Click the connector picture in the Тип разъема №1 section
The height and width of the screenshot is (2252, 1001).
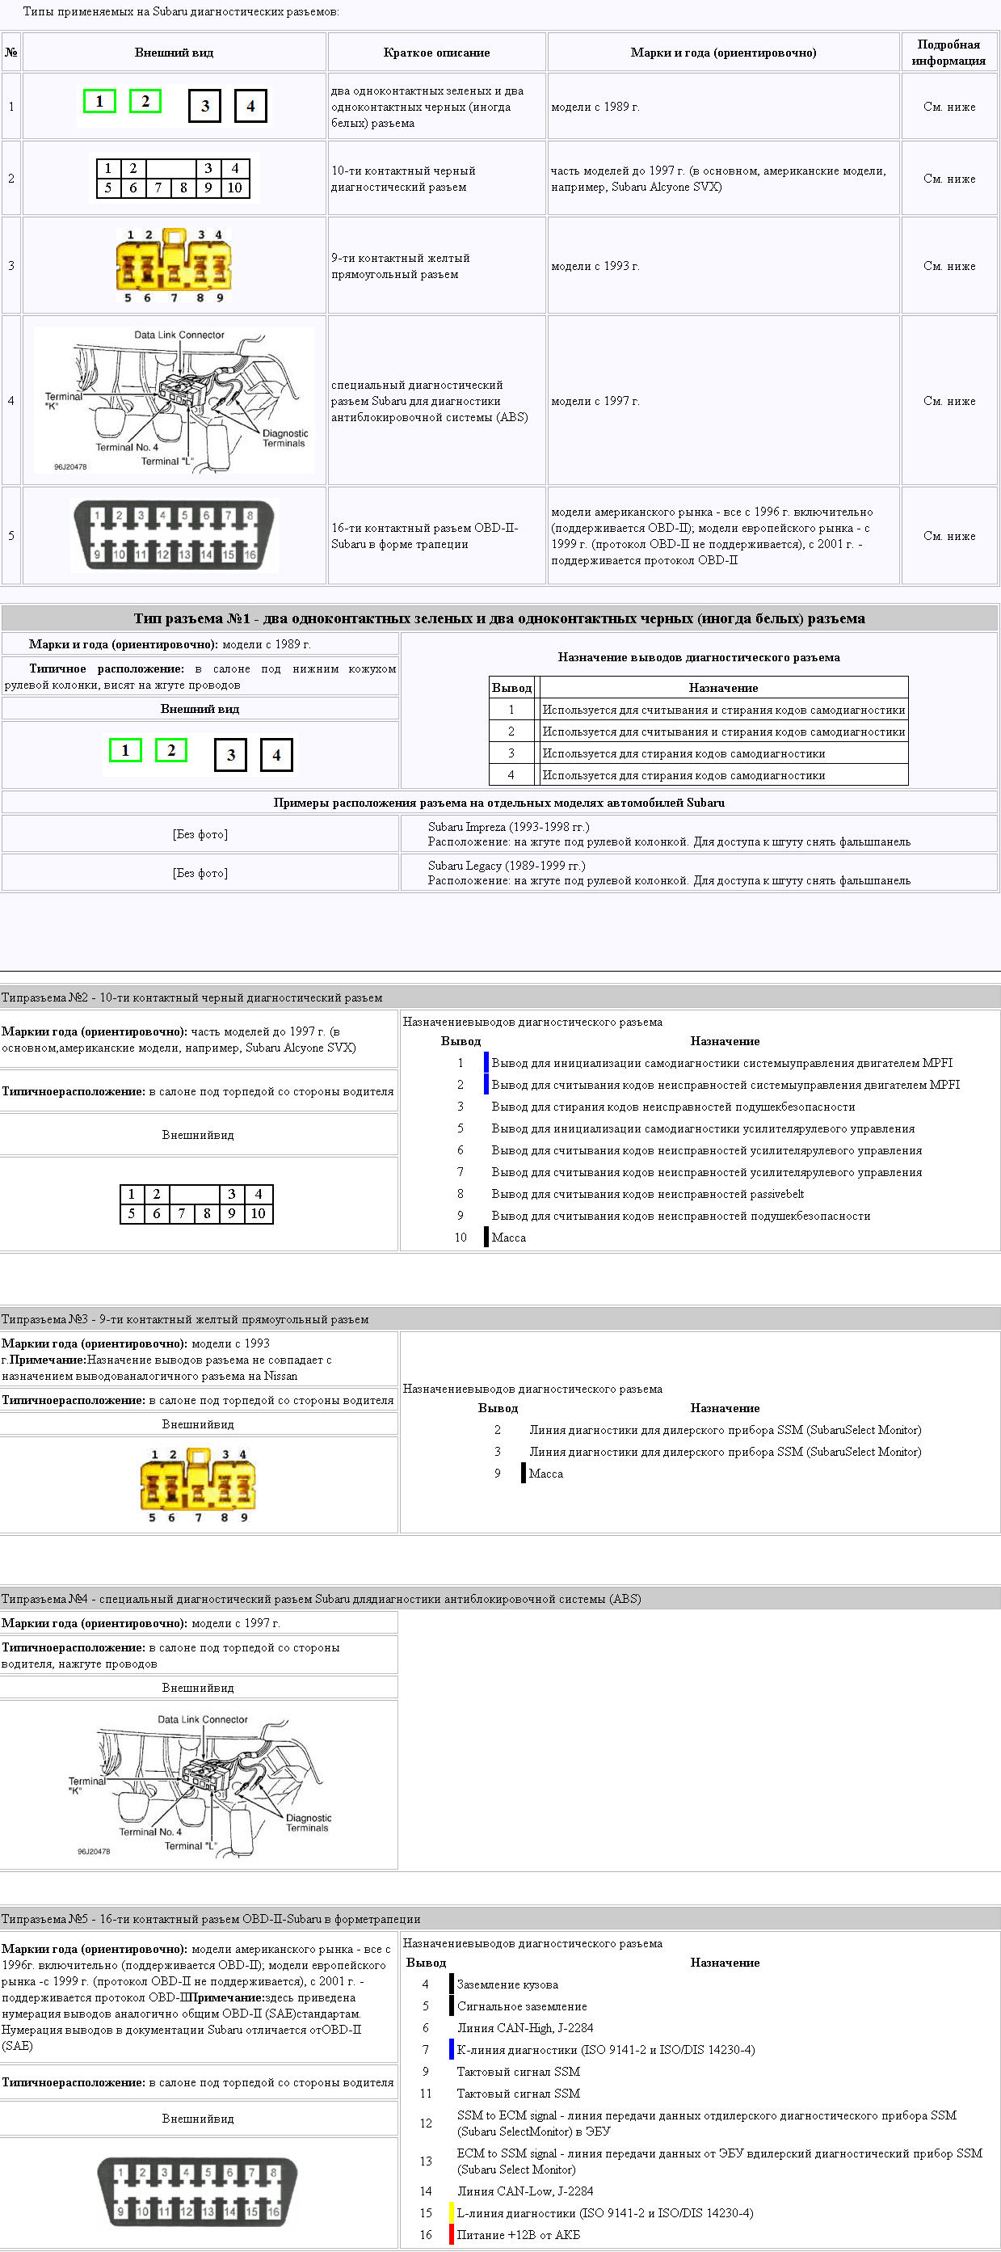click(x=200, y=754)
